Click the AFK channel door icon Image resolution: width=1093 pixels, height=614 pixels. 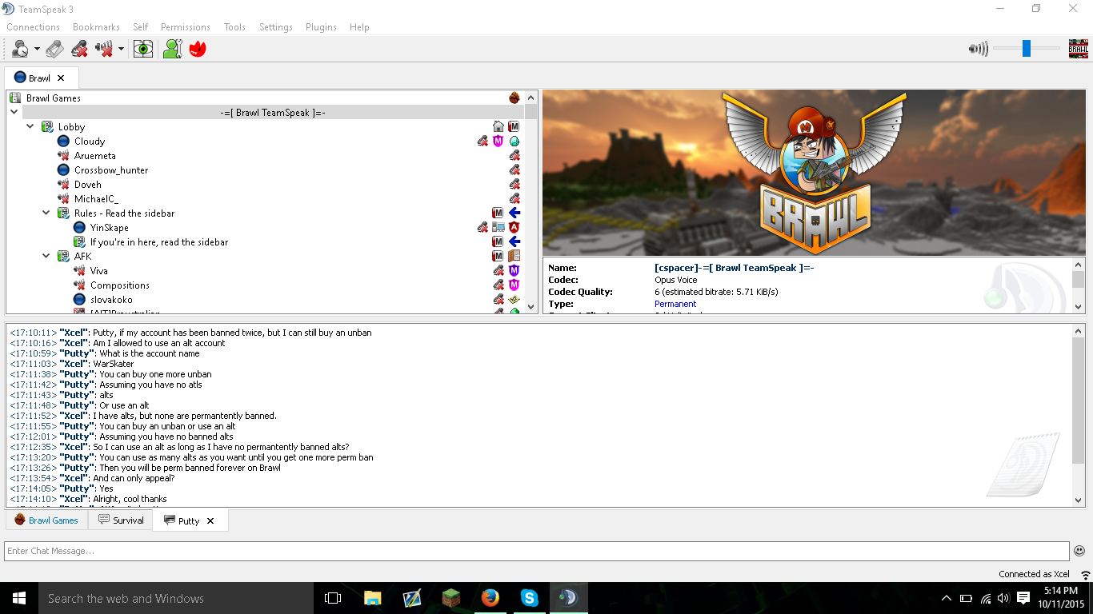click(514, 257)
